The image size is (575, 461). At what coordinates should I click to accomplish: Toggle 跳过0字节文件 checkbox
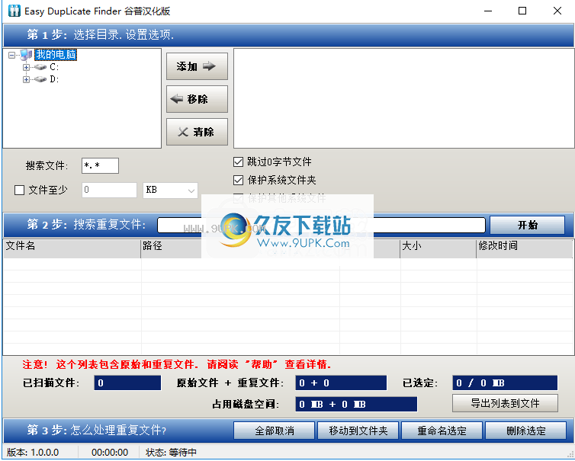click(239, 162)
